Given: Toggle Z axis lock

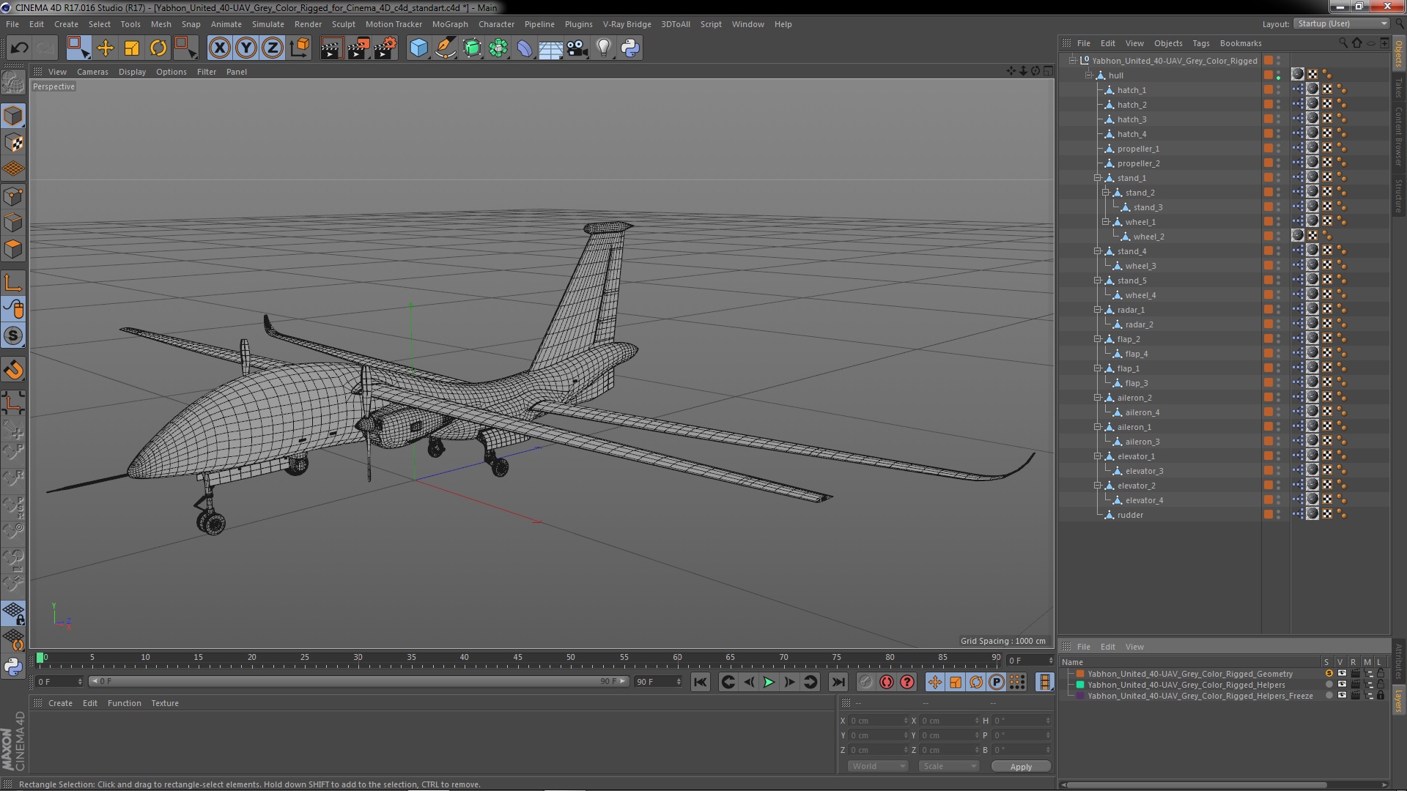Looking at the screenshot, I should tap(273, 48).
